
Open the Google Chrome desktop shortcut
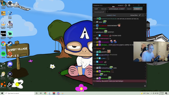3,45
